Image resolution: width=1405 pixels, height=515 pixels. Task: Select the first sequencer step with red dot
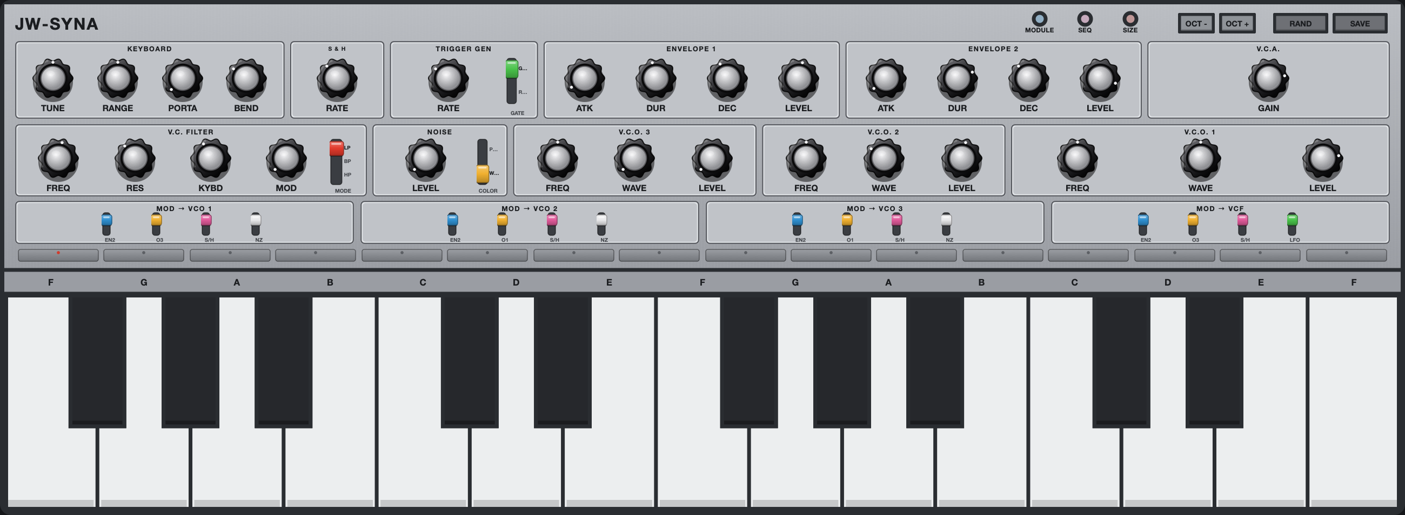coord(58,255)
